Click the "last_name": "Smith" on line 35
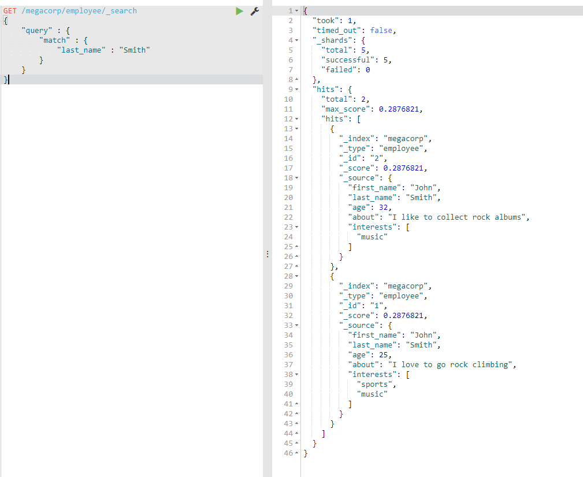 tap(393, 345)
